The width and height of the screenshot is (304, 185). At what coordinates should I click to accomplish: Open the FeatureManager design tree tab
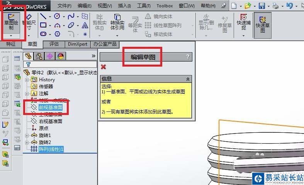pyautogui.click(x=28, y=57)
